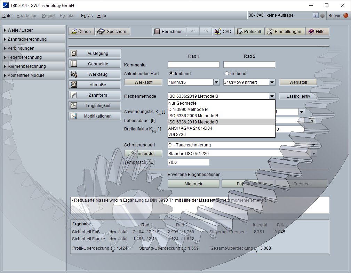Run the calculation with Berechnen

click(169, 31)
